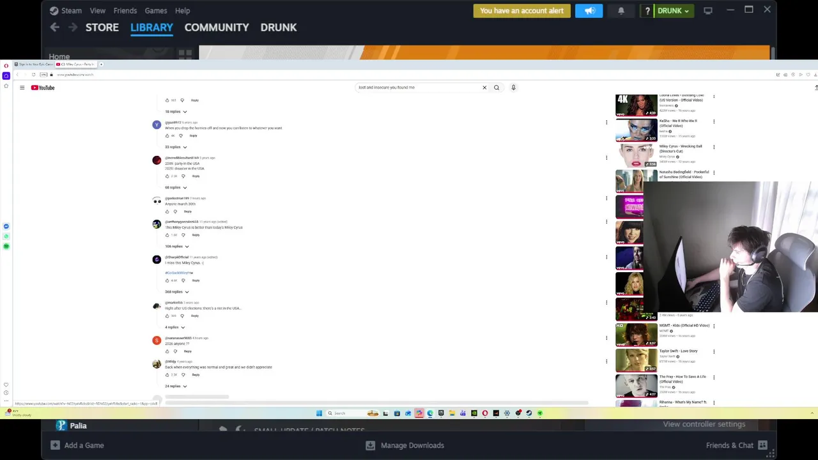Dislike the comment '2026 anyone ??'
The width and height of the screenshot is (818, 460).
pos(175,351)
